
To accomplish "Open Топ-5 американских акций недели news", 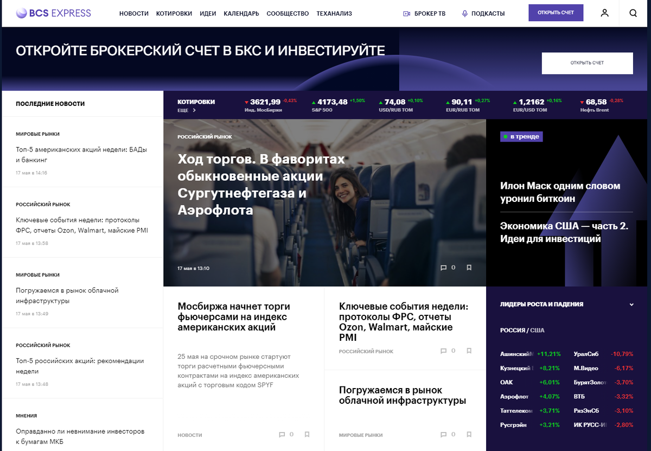I will coord(81,155).
